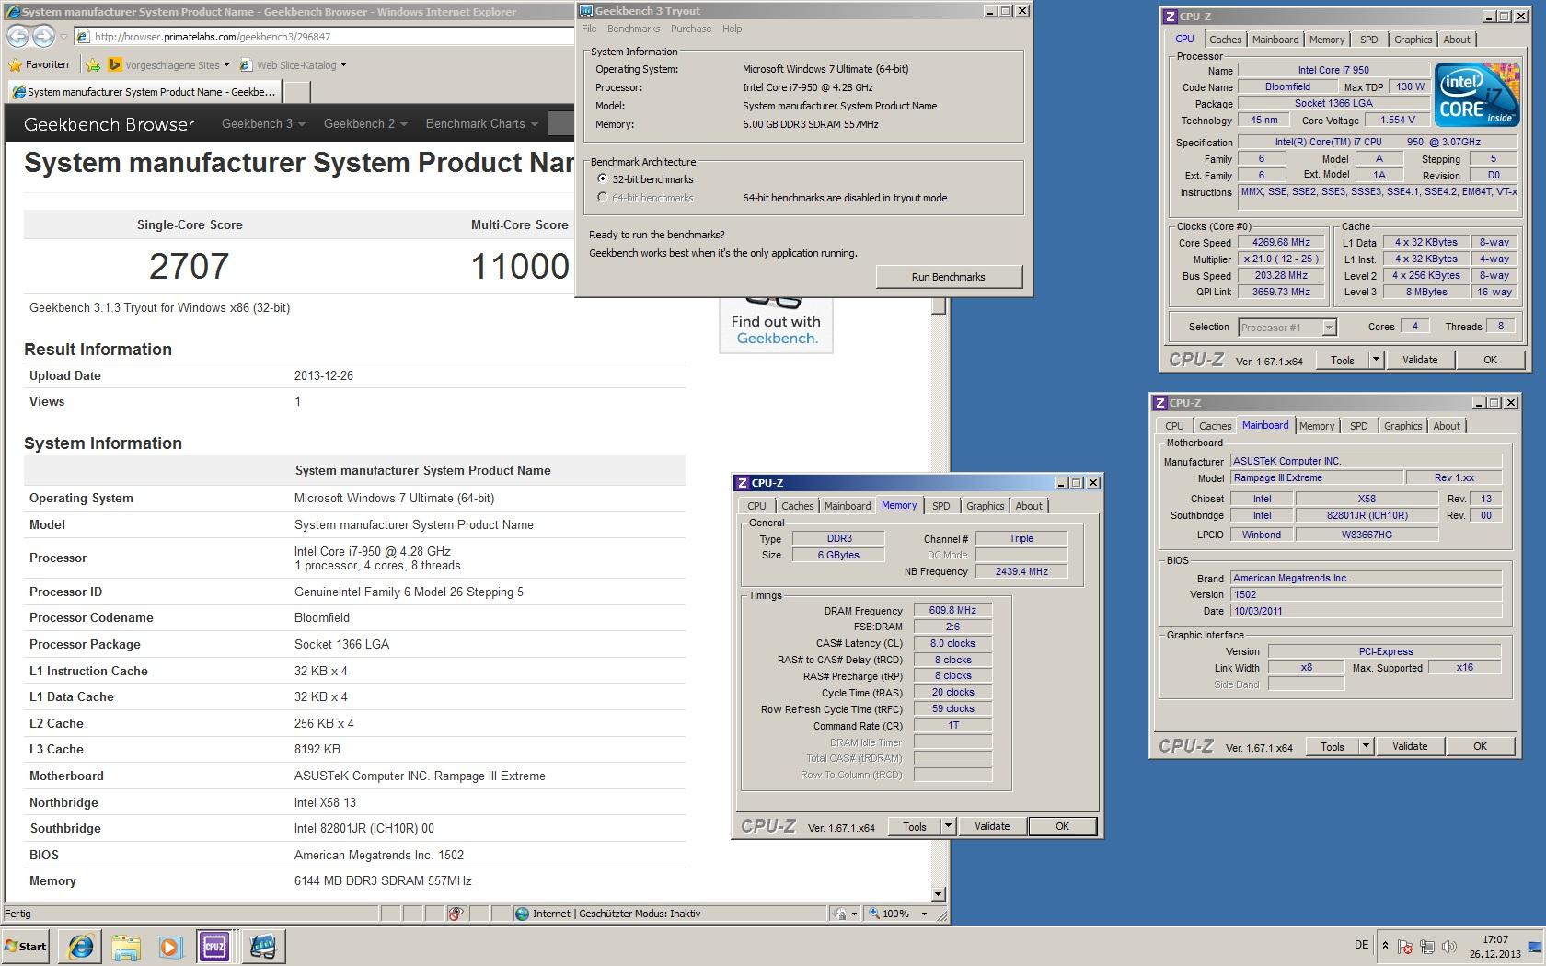The height and width of the screenshot is (966, 1546).
Task: Click the zoom magnifier icon in IE status bar
Action: pyautogui.click(x=874, y=914)
